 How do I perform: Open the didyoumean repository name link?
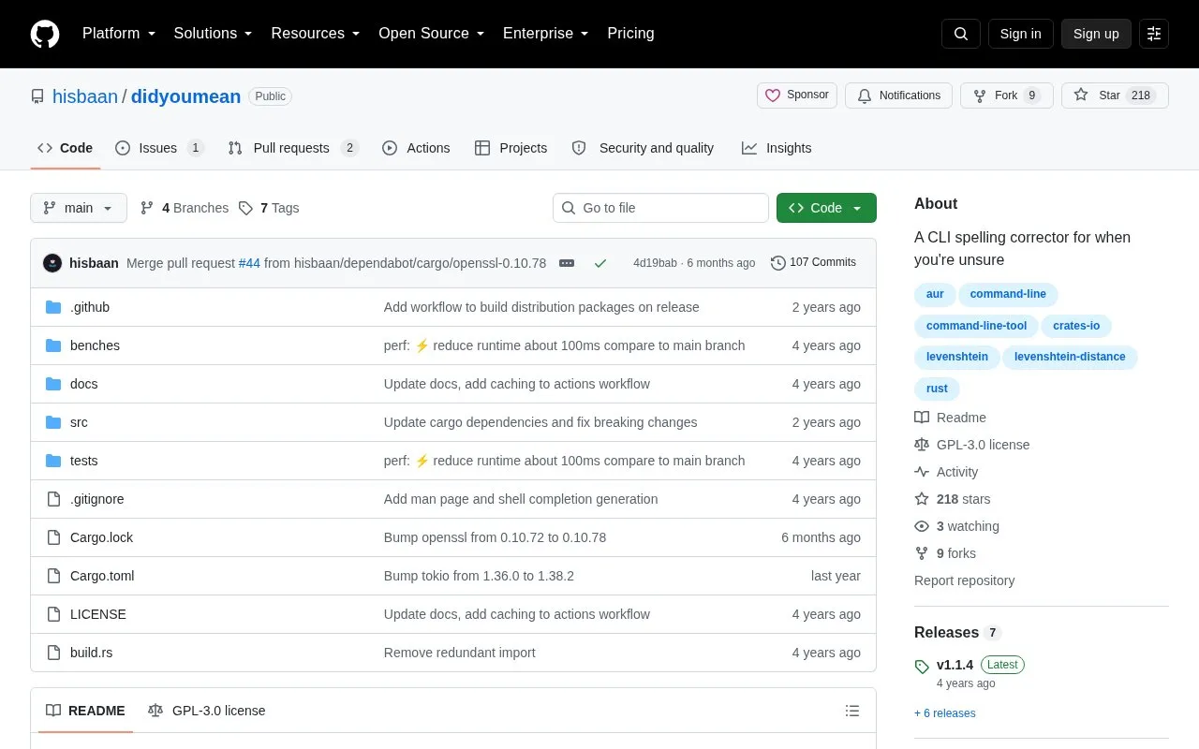(x=185, y=96)
